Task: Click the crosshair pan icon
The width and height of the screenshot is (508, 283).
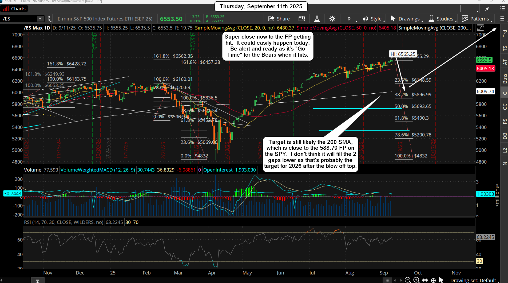Action: [433, 280]
